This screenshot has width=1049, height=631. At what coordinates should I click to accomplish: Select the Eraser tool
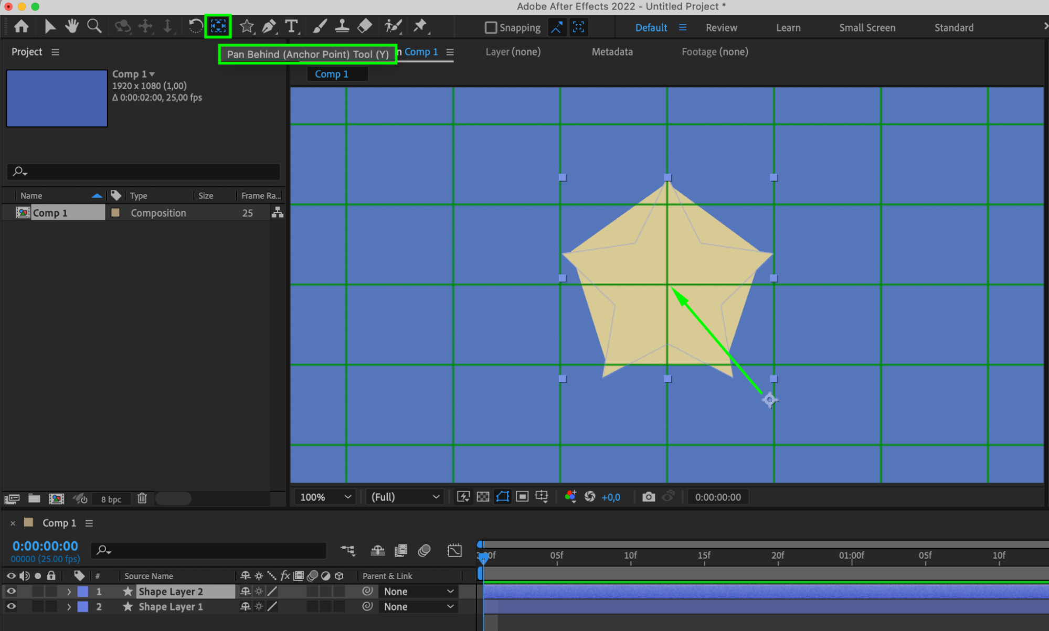(364, 26)
